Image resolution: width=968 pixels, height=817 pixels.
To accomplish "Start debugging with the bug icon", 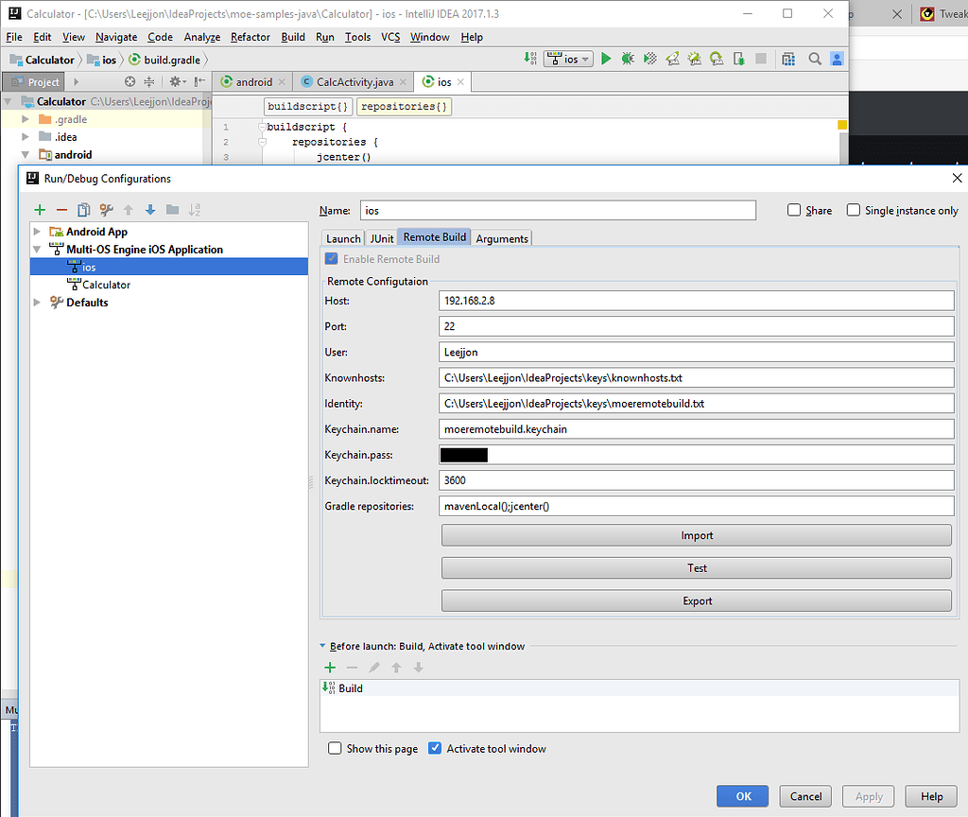I will 628,59.
